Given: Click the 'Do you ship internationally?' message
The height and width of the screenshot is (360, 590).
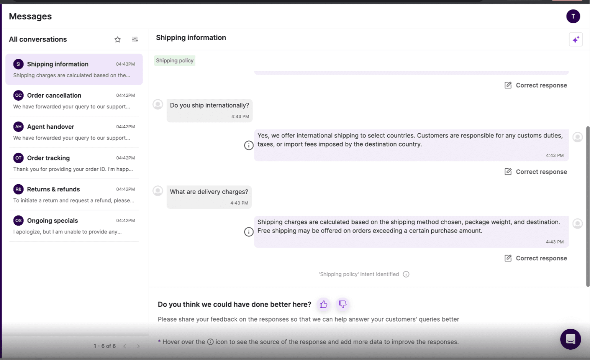Looking at the screenshot, I should (209, 111).
